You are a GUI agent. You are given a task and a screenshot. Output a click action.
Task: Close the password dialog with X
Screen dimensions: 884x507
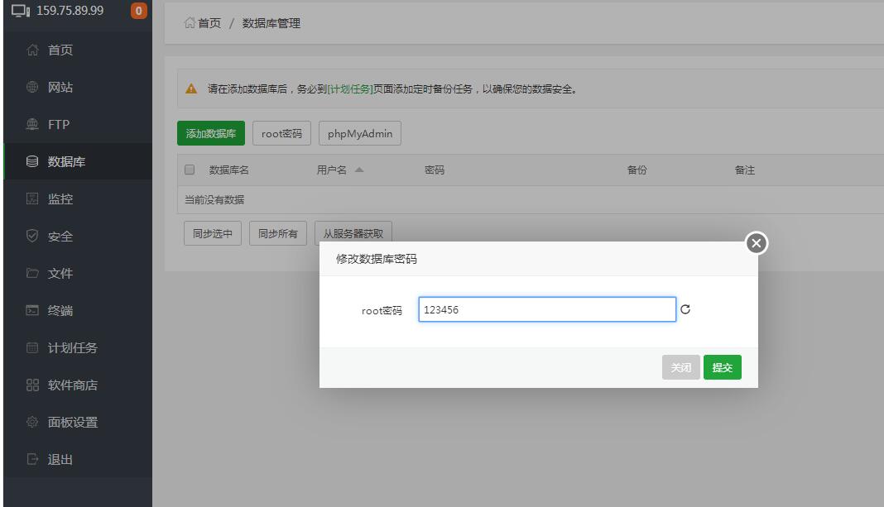coord(757,243)
